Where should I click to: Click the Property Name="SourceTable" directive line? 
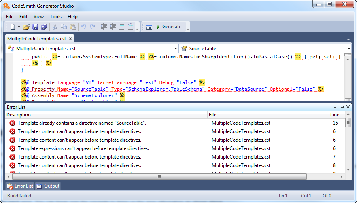[172, 89]
